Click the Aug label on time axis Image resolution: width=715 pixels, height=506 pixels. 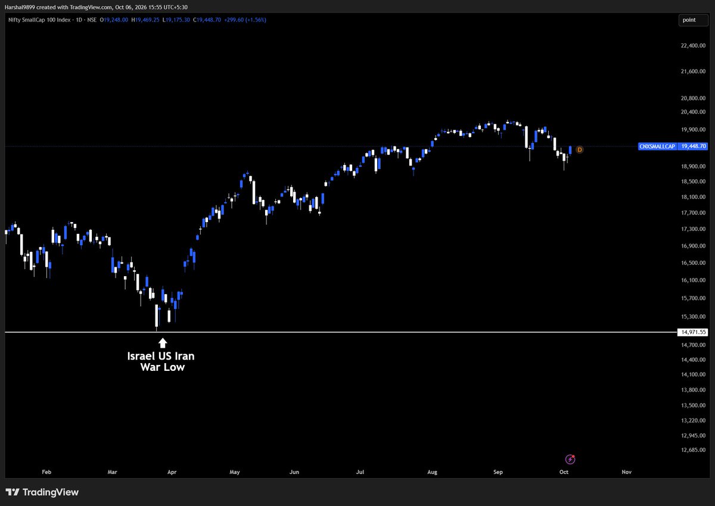coord(433,471)
